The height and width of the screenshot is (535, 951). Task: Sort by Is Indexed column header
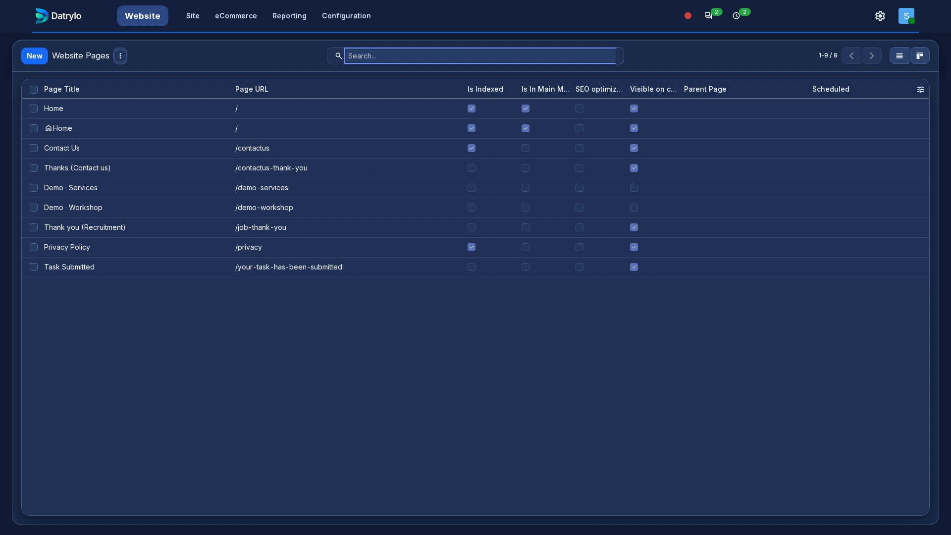[x=485, y=89]
